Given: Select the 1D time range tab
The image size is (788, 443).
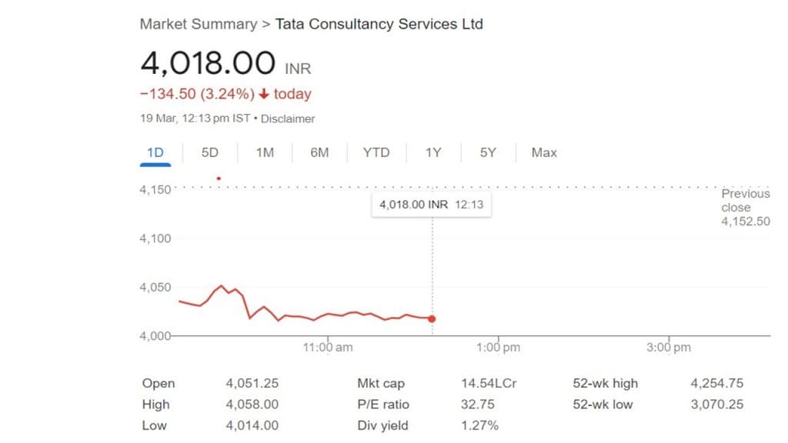Looking at the screenshot, I should click(155, 152).
